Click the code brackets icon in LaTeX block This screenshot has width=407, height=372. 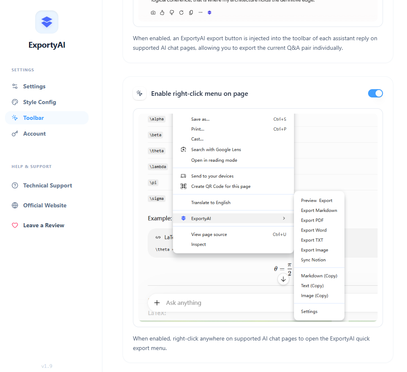click(x=158, y=237)
